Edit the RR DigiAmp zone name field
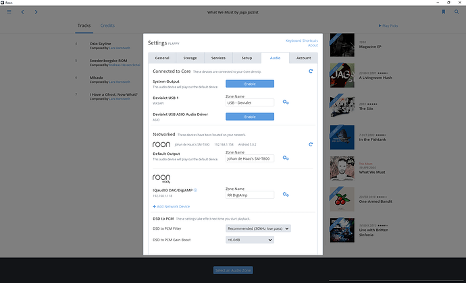This screenshot has width=466, height=283. [250, 195]
